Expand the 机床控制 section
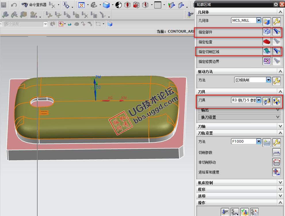285x216 pixels. point(281,183)
